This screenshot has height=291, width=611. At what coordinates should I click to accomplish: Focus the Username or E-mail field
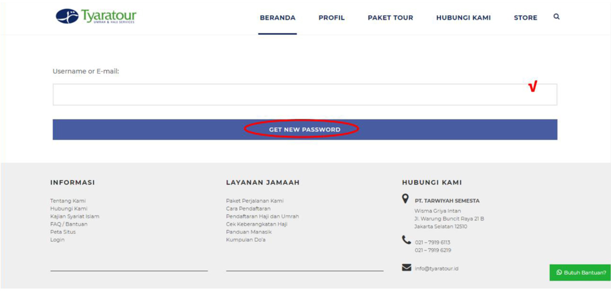click(x=287, y=95)
